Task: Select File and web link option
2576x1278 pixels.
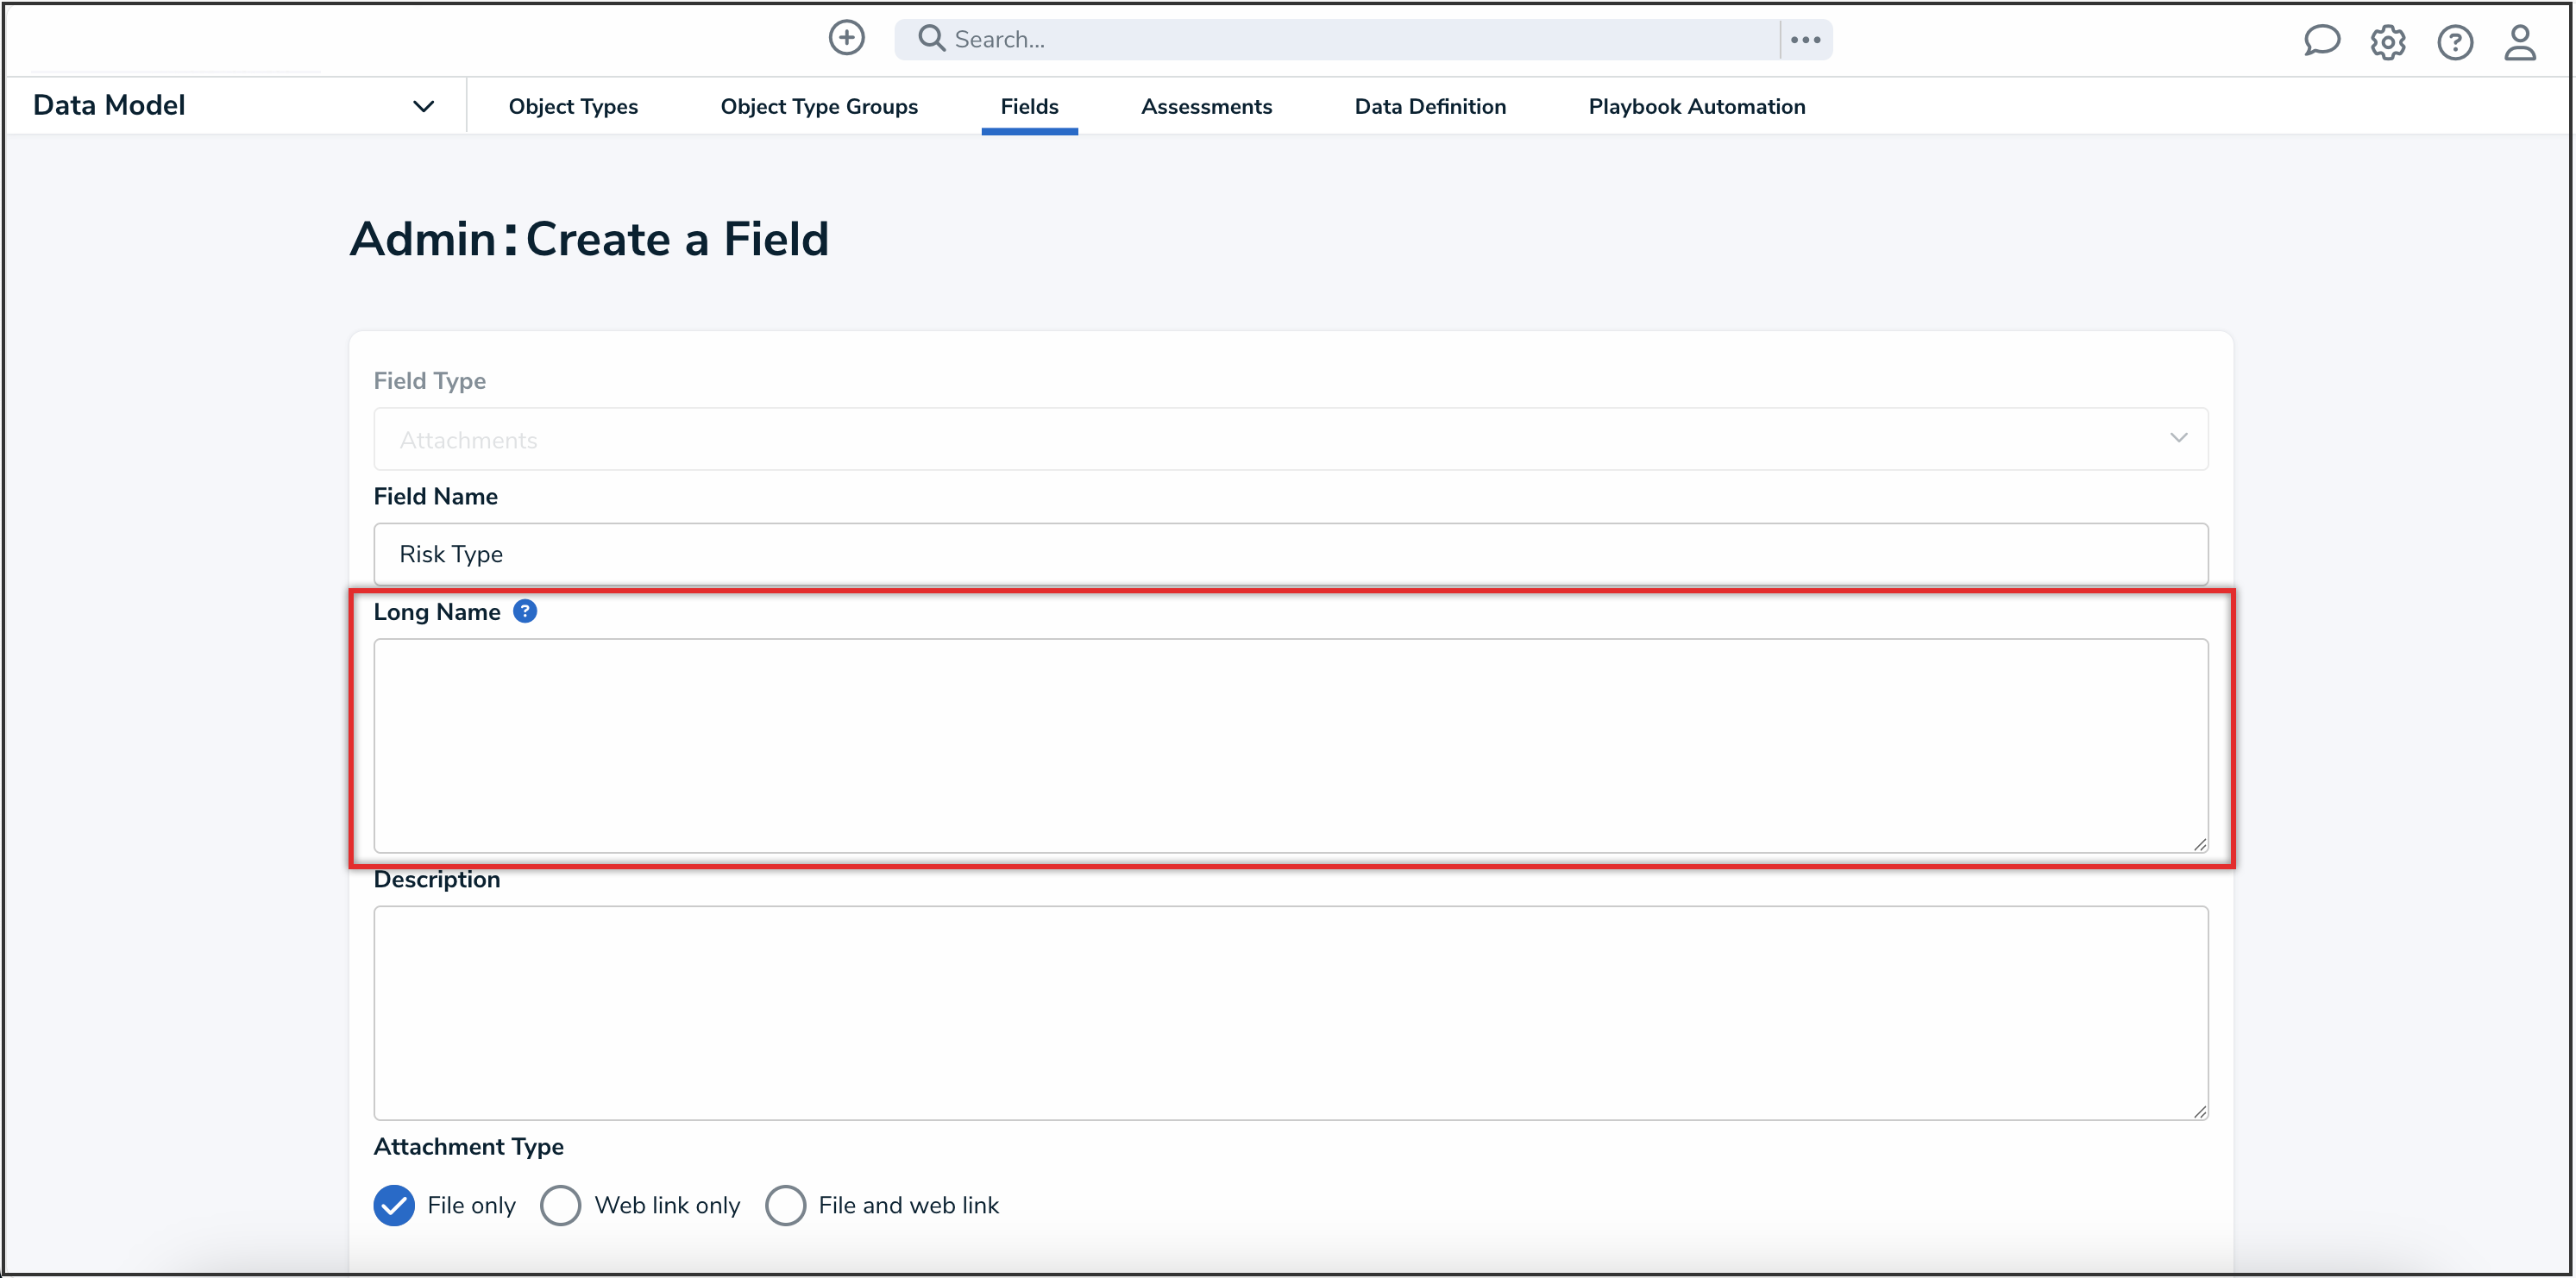Action: (786, 1205)
